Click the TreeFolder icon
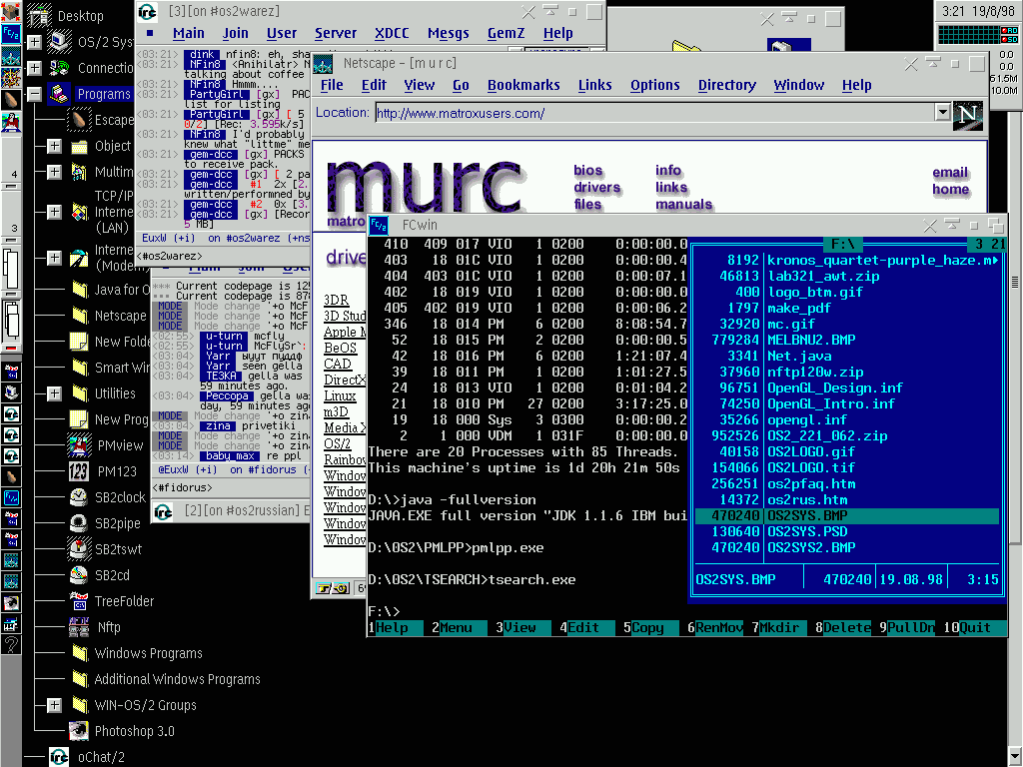1023x767 pixels. 79,600
